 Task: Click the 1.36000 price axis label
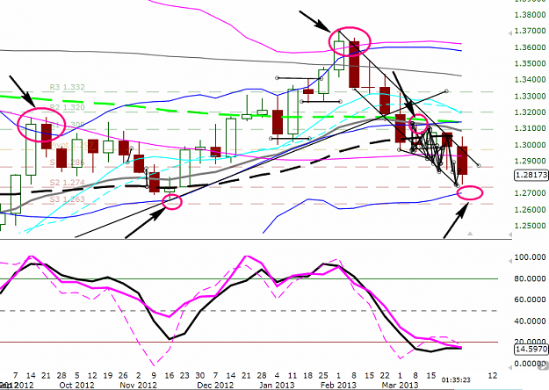[530, 47]
